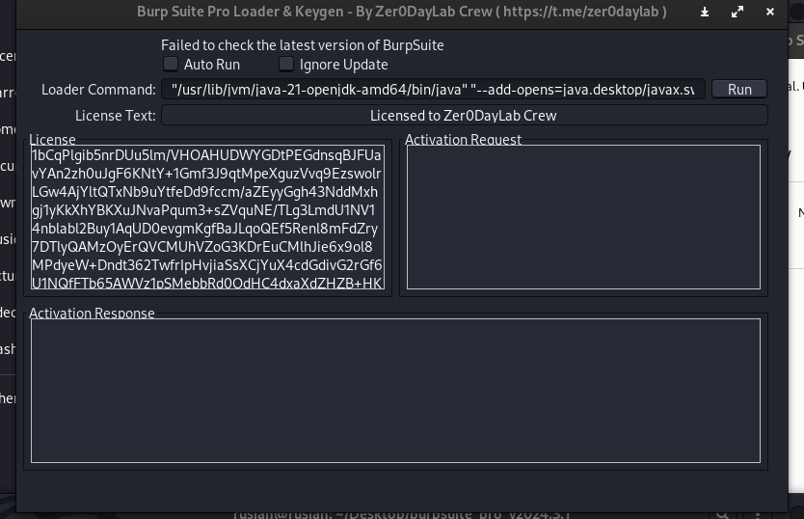Click the Activation Request panel title

pyautogui.click(x=463, y=140)
